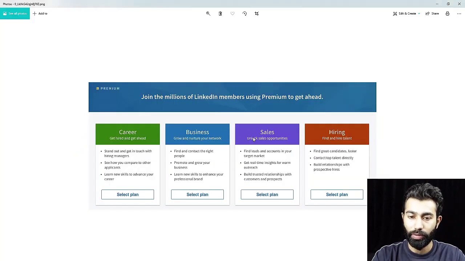Click the PREMIUM label in the banner

coord(108,88)
